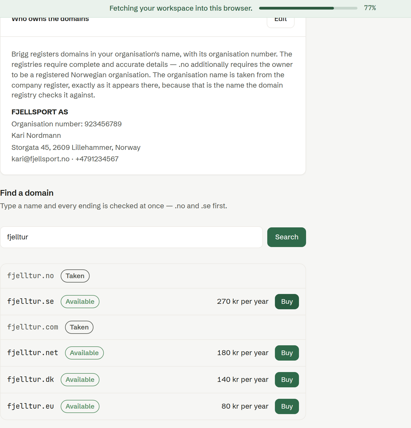The height and width of the screenshot is (428, 411).
Task: Click the Who owns the domains heading
Action: 50,19
